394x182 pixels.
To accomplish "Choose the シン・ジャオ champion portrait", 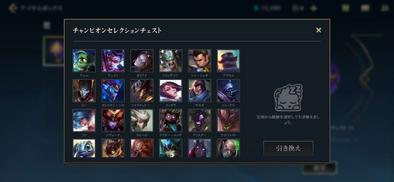I will click(x=200, y=61).
